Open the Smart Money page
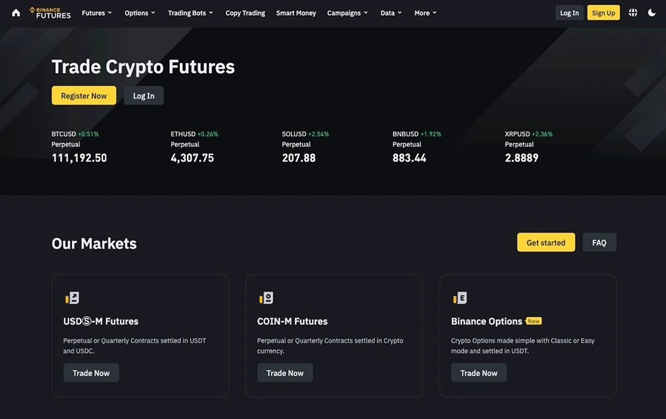Image resolution: width=666 pixels, height=419 pixels. [296, 12]
